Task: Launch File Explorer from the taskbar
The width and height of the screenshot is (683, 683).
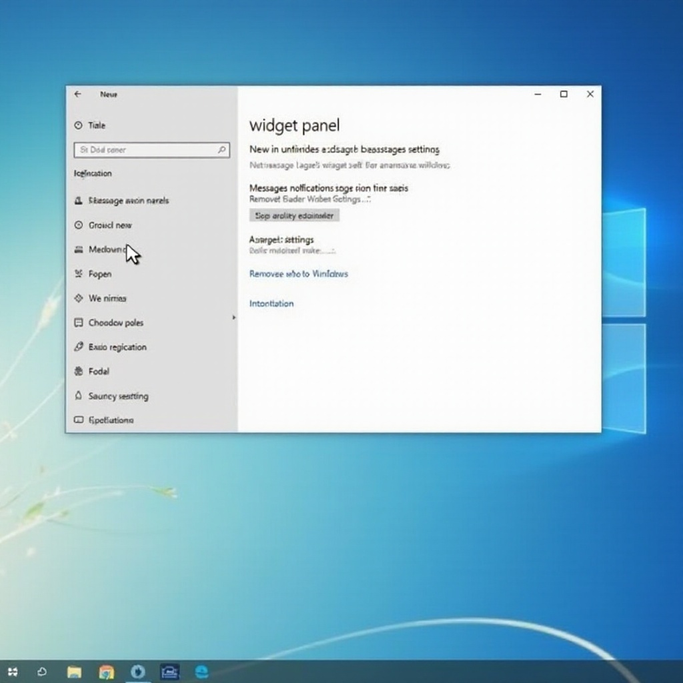Action: click(x=74, y=672)
